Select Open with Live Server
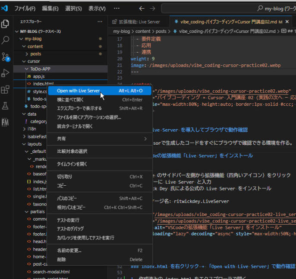296x279 pixels. tap(78, 91)
